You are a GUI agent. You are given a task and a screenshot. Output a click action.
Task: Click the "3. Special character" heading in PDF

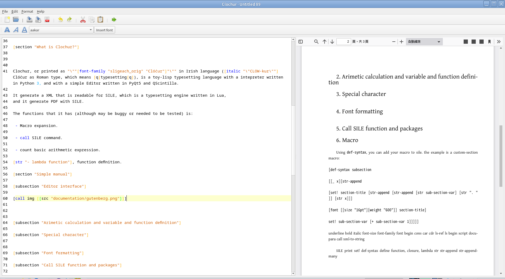361,94
